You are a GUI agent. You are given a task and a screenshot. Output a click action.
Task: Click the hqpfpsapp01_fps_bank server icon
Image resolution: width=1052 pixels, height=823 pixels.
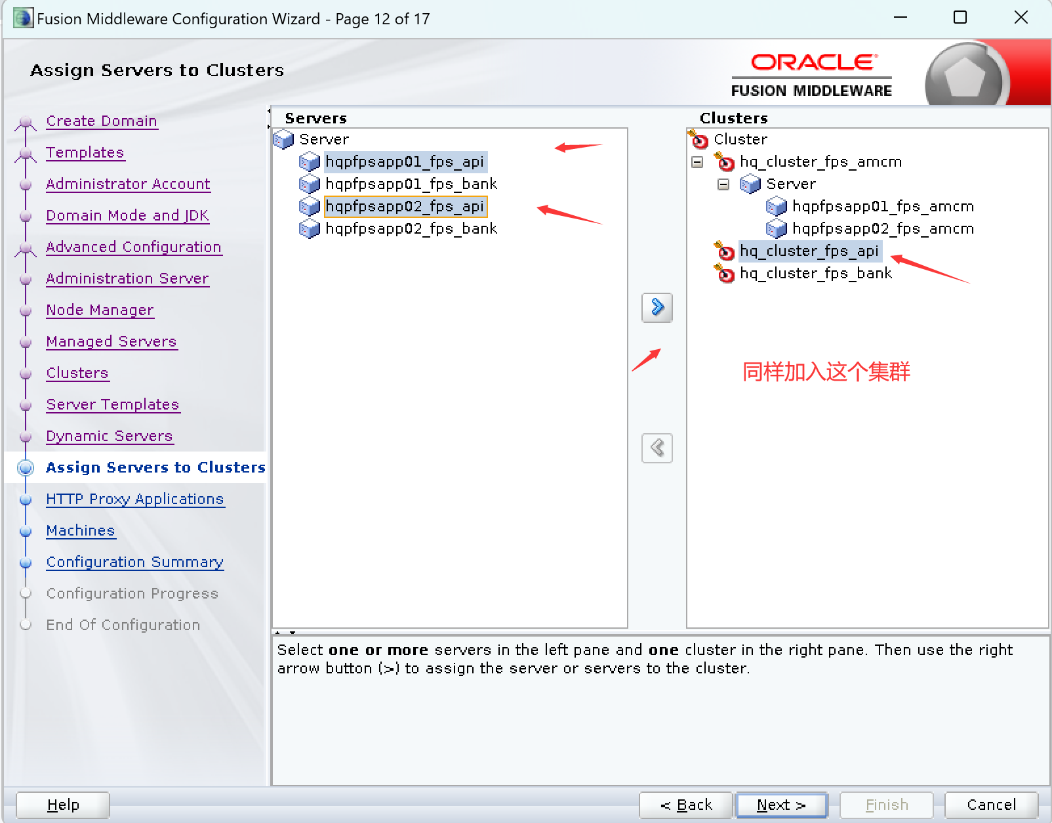(309, 184)
